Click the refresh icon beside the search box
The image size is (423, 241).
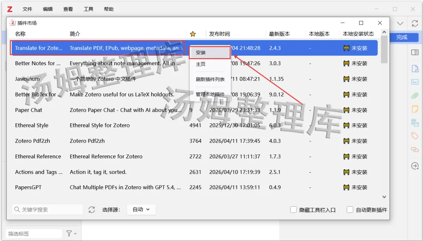point(92,210)
